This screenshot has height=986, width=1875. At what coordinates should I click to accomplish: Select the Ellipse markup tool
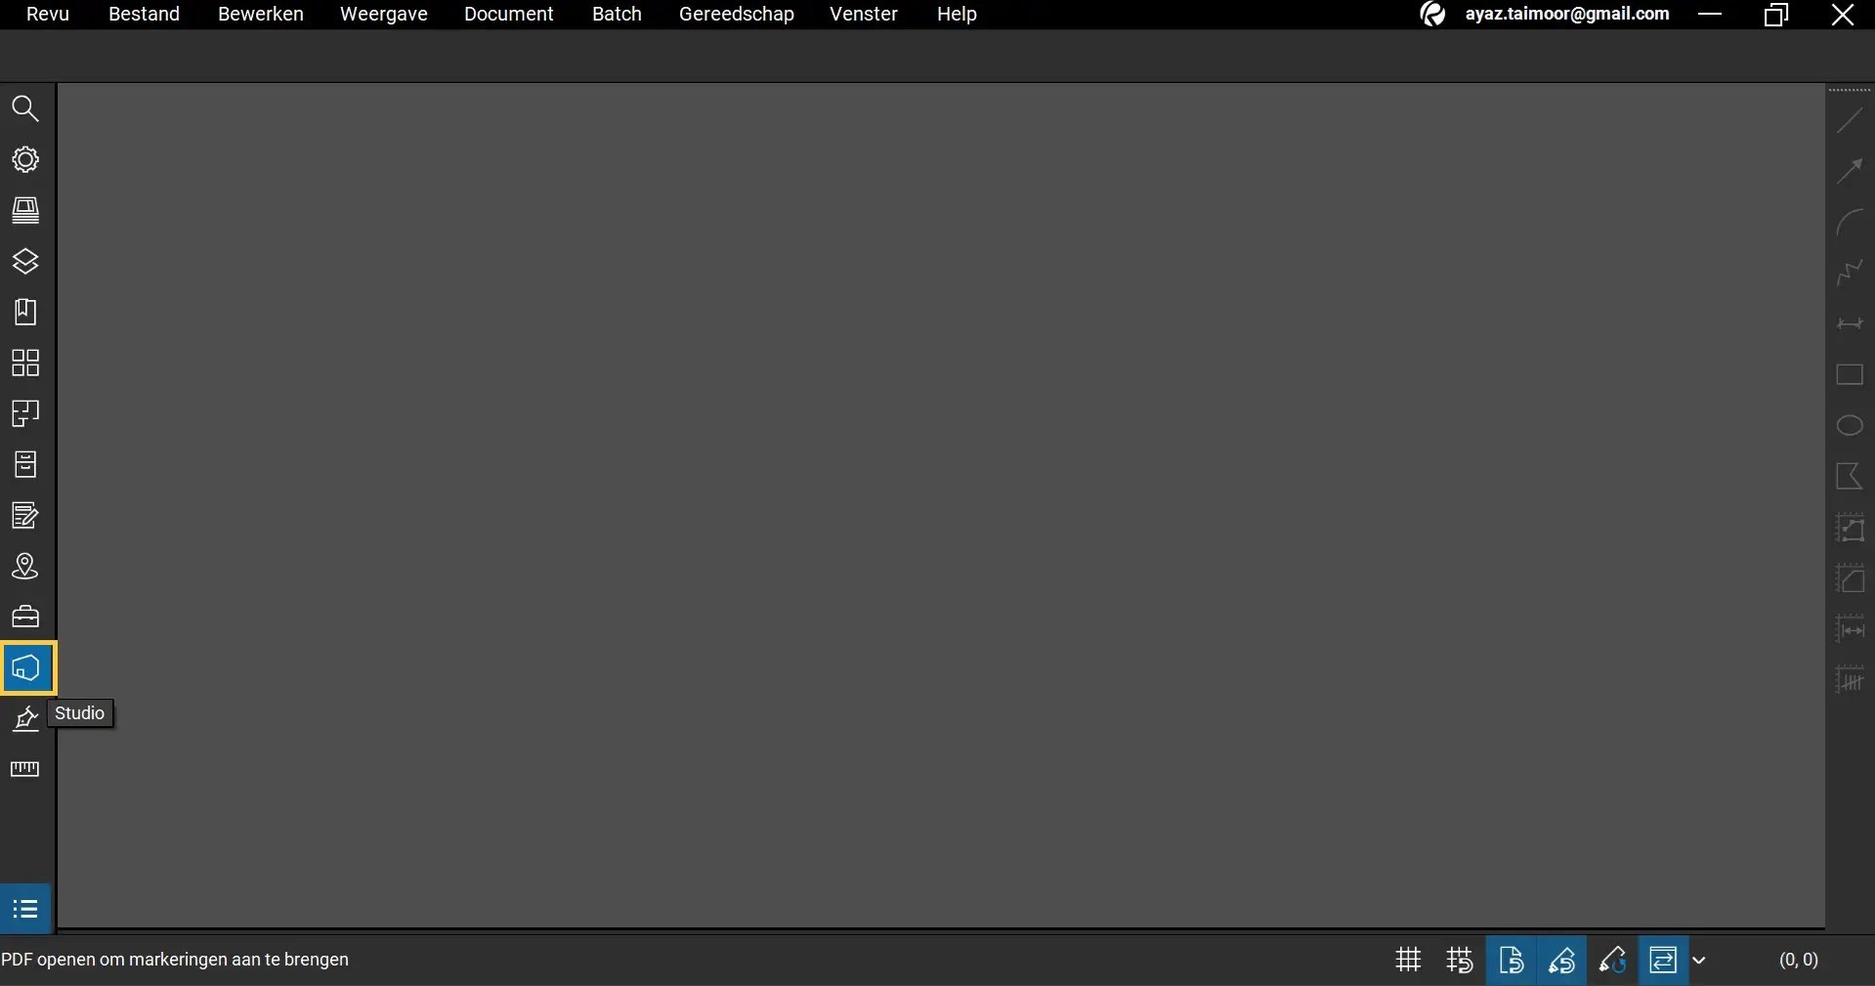[x=1850, y=426]
